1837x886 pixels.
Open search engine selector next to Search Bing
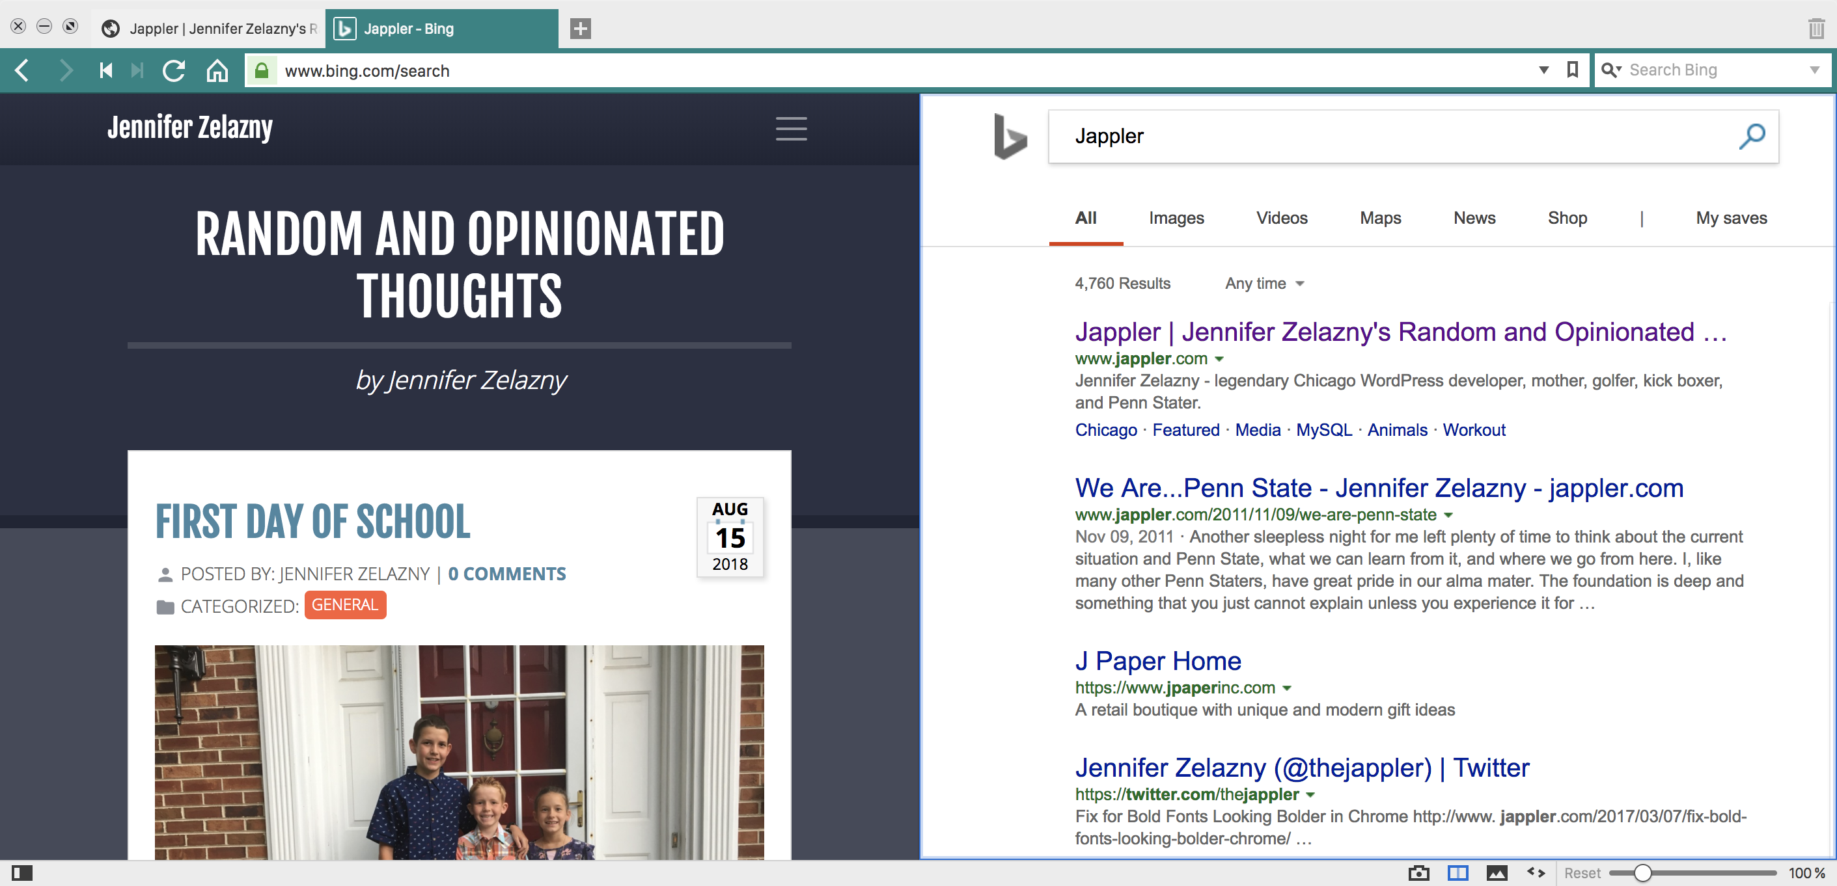click(1611, 70)
